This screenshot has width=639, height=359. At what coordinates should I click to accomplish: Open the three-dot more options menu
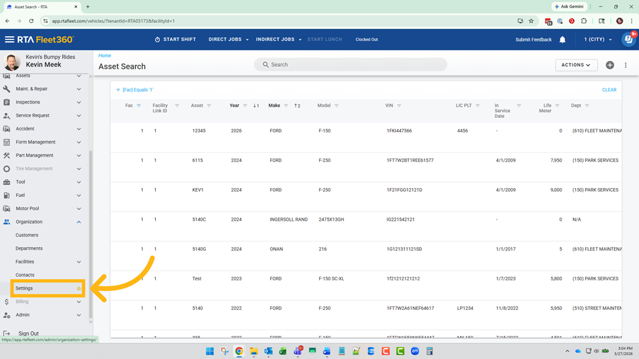pyautogui.click(x=625, y=65)
